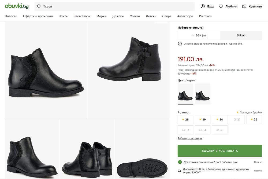The height and width of the screenshot is (179, 268).
Task: Choose size 32
Action: [254, 119]
